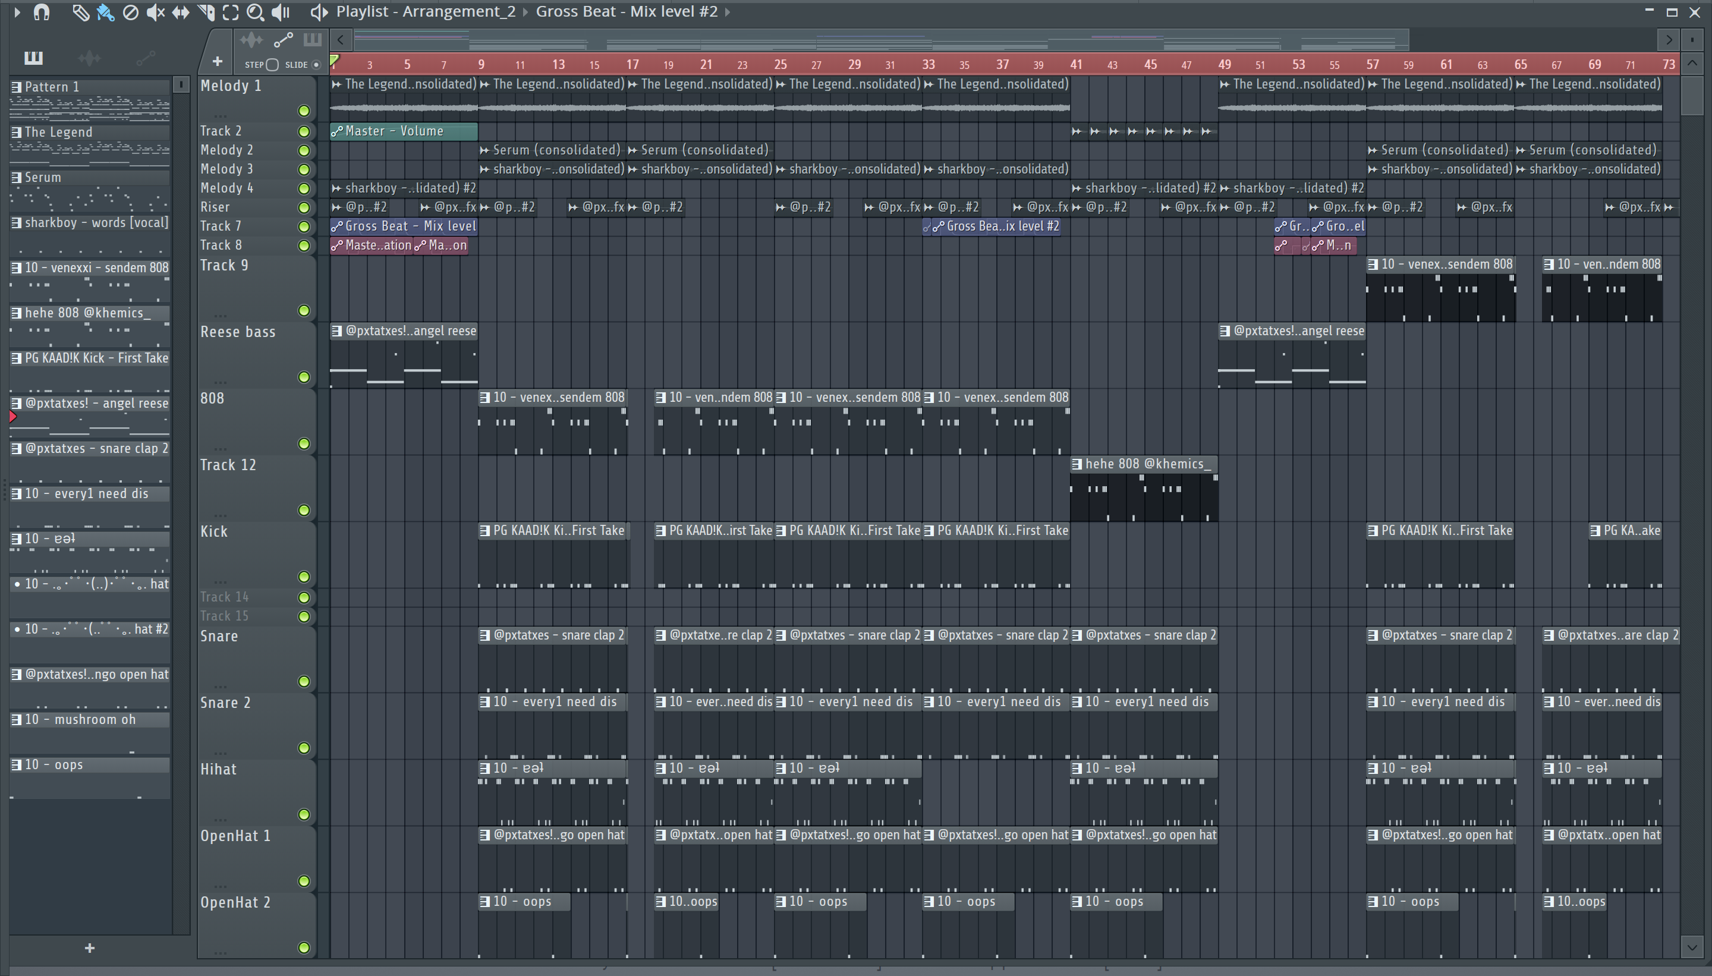Click bar 57 on the timeline ruler

(1373, 65)
